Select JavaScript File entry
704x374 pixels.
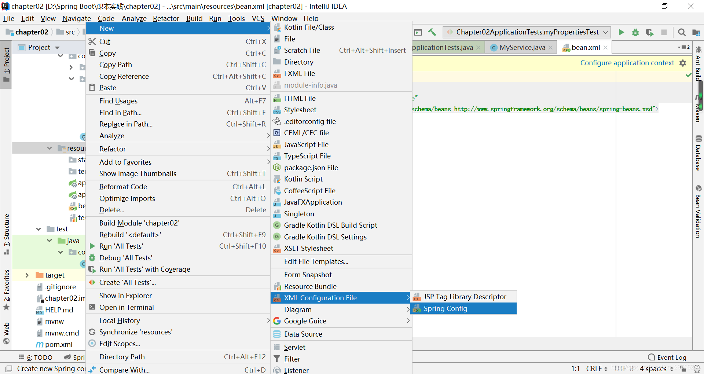pos(341,144)
